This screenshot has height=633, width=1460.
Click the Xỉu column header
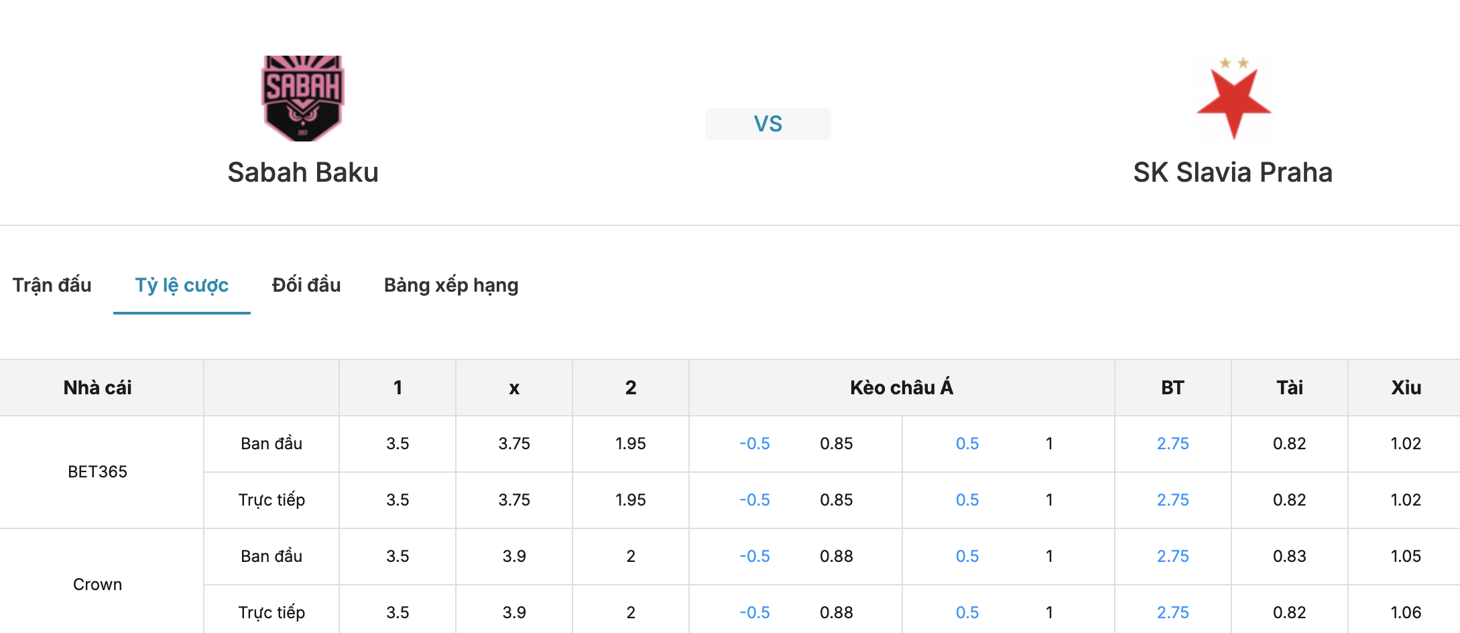tap(1406, 388)
